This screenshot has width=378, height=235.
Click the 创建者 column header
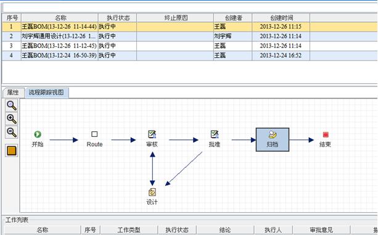click(x=233, y=18)
